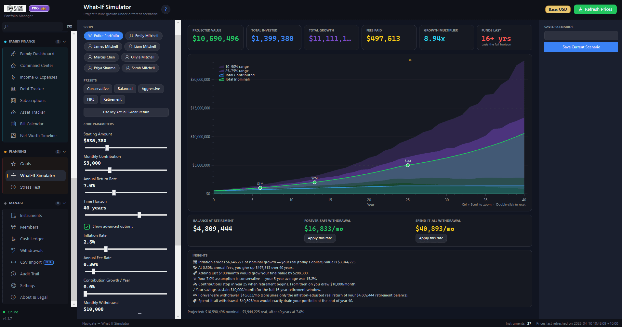Click the help question mark icon
The image size is (622, 327).
click(166, 9)
